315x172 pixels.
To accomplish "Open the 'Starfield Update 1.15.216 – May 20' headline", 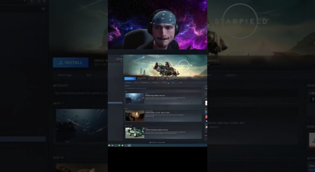I will tap(157, 113).
